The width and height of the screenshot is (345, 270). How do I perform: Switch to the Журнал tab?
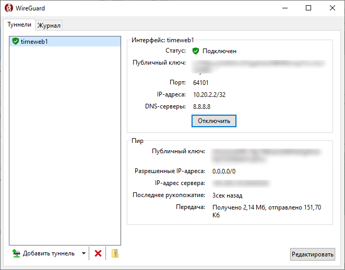pos(49,26)
